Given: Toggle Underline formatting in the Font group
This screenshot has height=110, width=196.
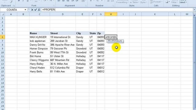Looking at the screenshot, I should tap(28, 1).
